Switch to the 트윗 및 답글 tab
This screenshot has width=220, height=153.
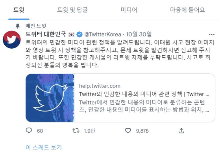(72, 10)
